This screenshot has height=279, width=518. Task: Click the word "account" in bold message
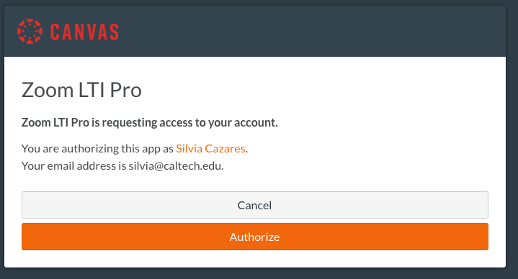coord(255,122)
